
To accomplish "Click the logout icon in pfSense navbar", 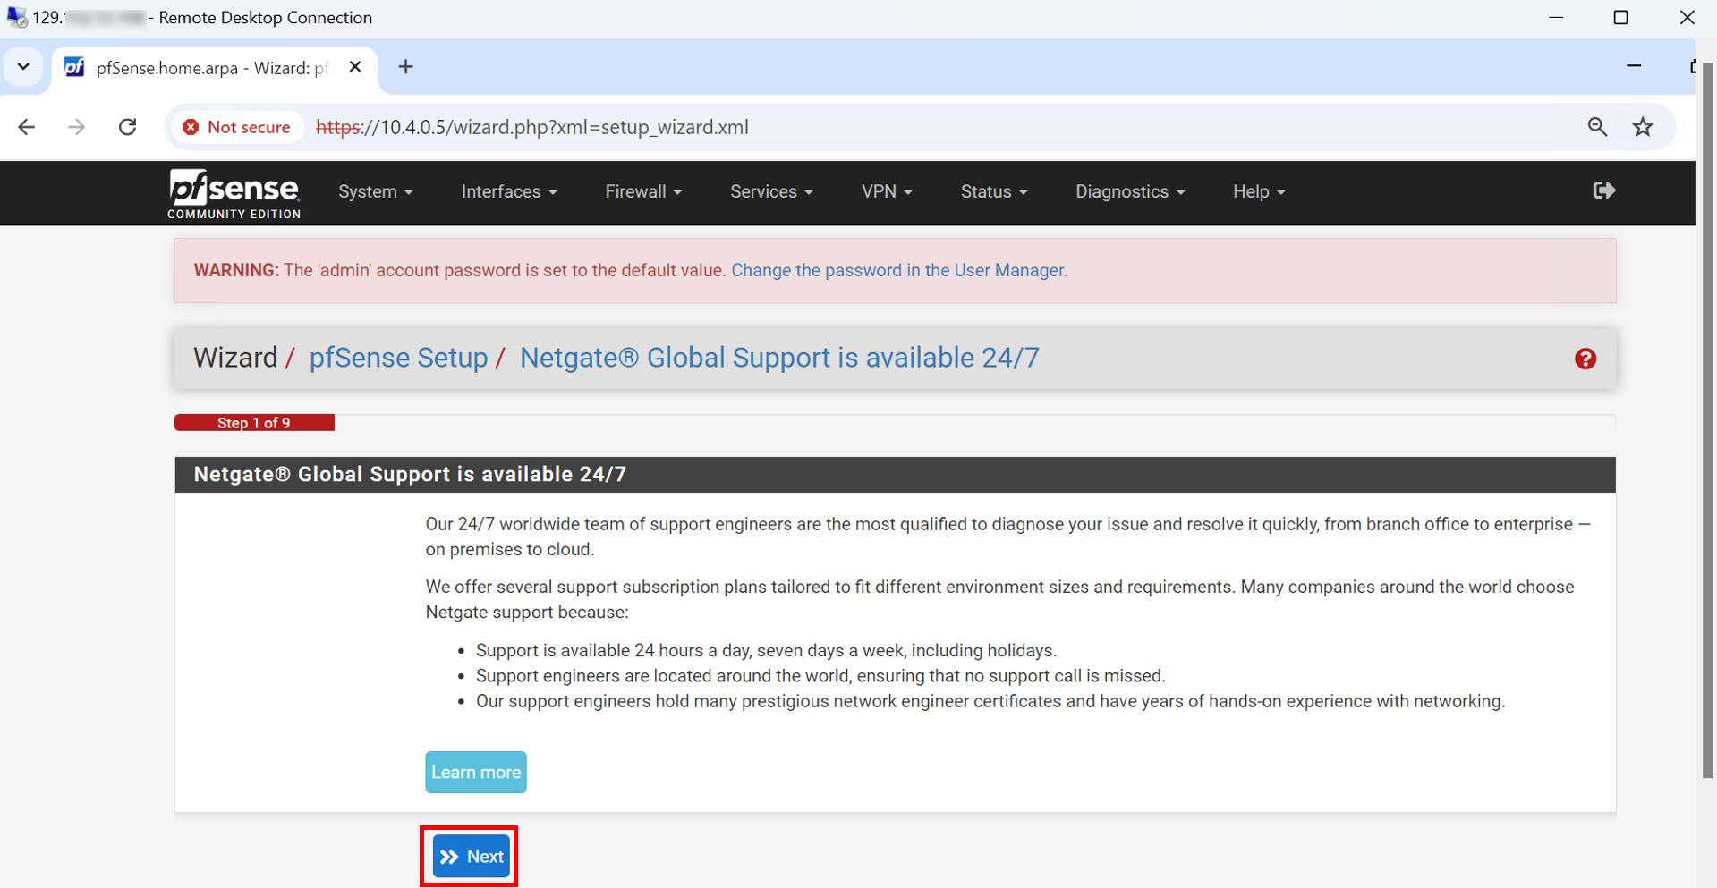I will 1603,190.
